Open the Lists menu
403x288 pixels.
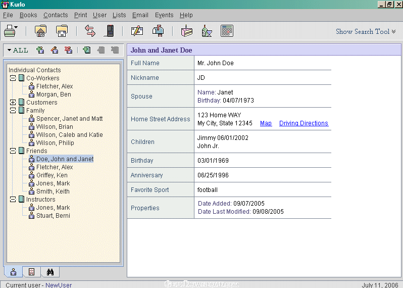(x=119, y=15)
